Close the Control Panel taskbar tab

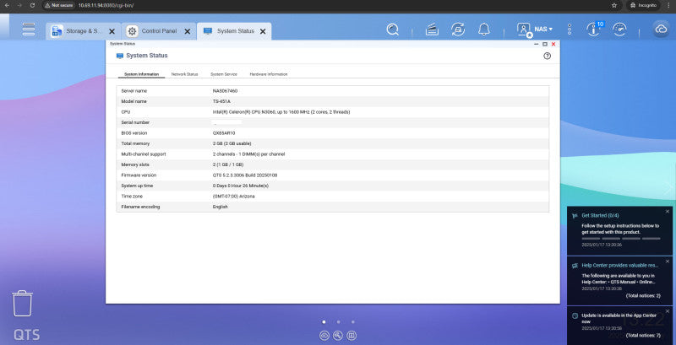tap(187, 31)
